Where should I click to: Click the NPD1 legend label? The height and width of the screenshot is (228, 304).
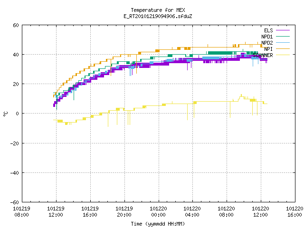coord(267,37)
